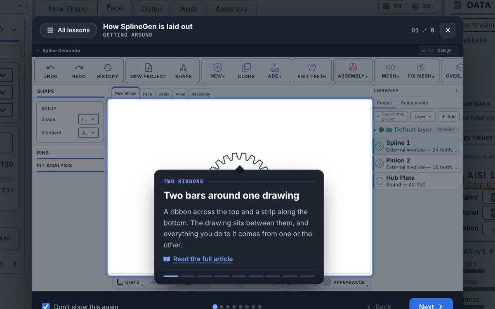
Task: Click the background window Axial tab
Action: coord(188,9)
